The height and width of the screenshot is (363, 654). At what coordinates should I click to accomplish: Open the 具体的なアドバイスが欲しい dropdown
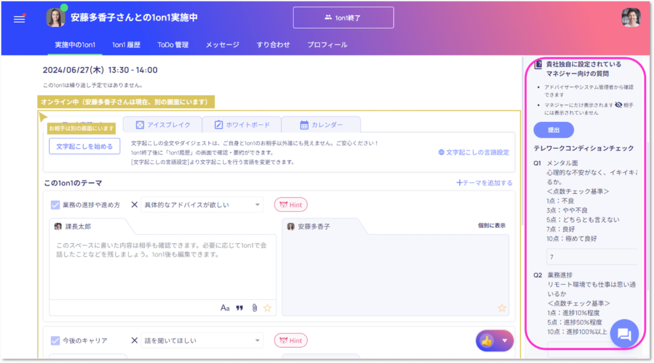[202, 205]
